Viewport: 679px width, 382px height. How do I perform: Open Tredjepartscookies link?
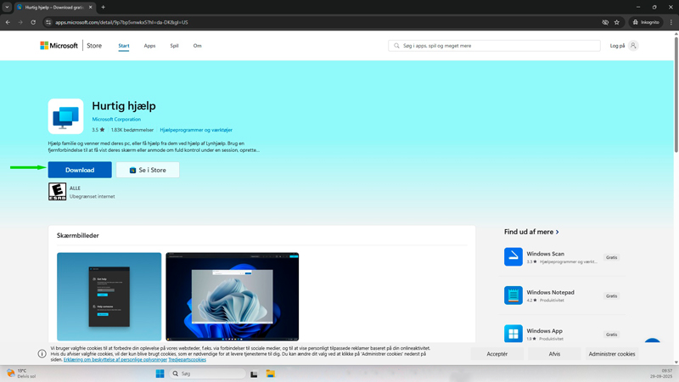pos(187,359)
